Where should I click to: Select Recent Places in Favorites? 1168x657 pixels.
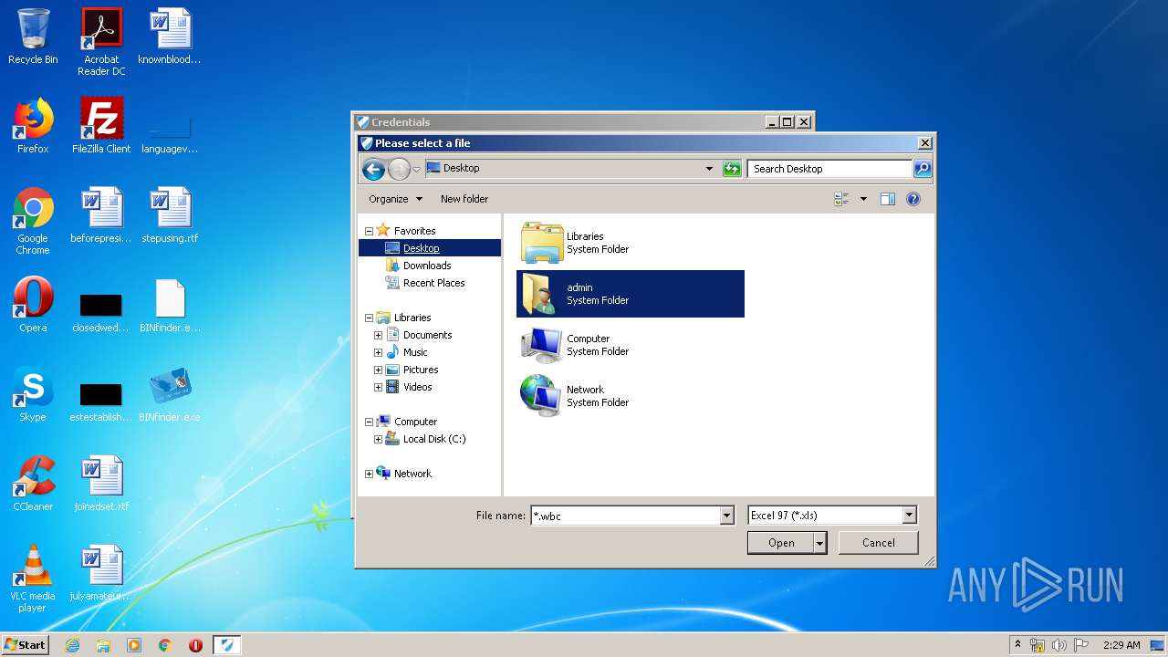pyautogui.click(x=433, y=283)
